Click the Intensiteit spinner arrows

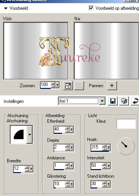pos(104,166)
